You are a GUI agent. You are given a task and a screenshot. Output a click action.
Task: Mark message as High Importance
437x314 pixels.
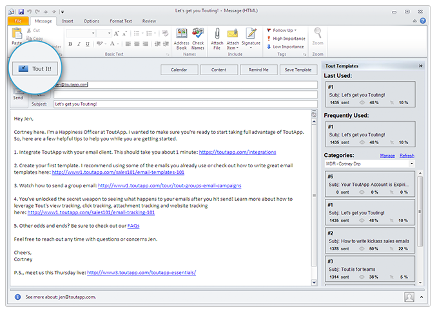[x=286, y=39]
